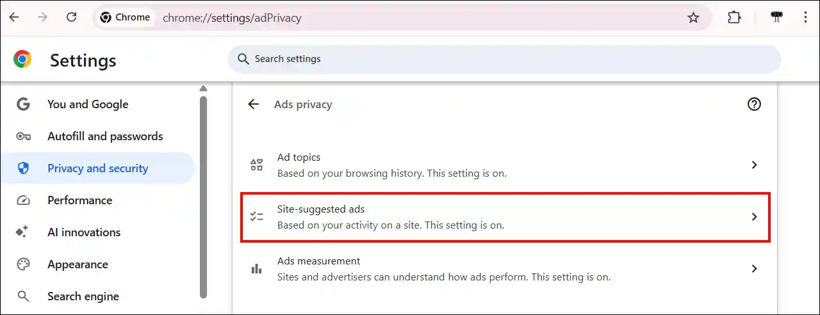
Task: Bookmark this page with the star icon
Action: [693, 18]
